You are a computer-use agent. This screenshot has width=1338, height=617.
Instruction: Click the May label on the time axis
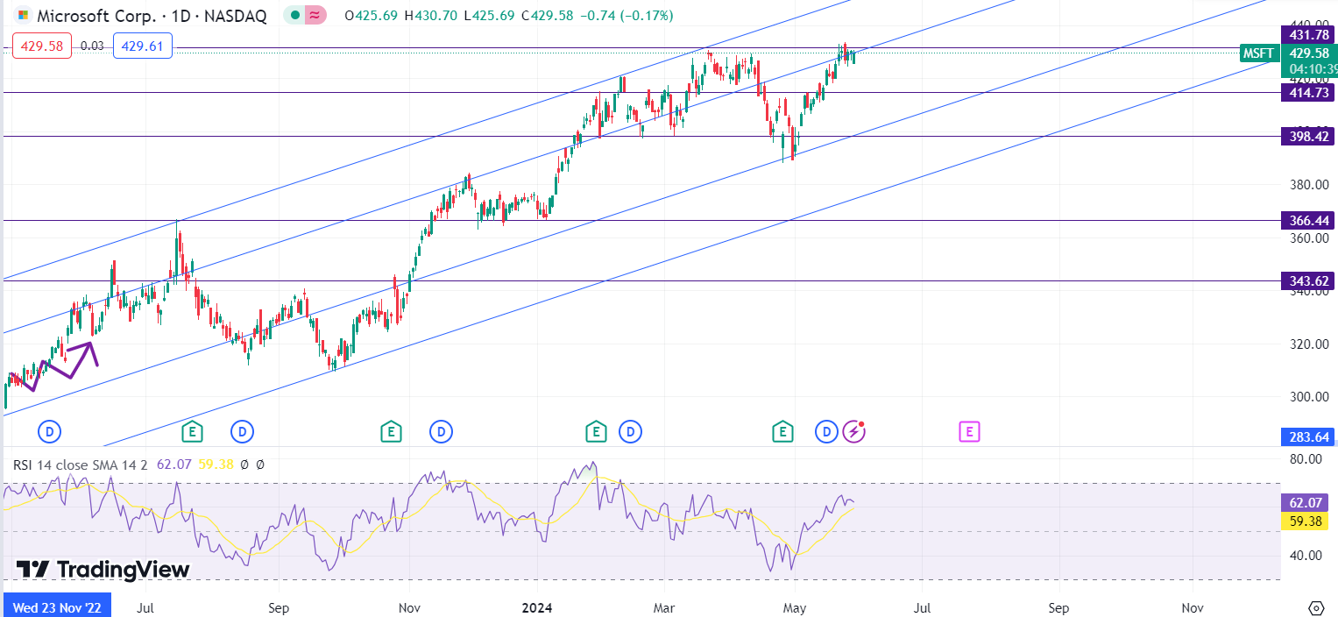click(x=795, y=606)
